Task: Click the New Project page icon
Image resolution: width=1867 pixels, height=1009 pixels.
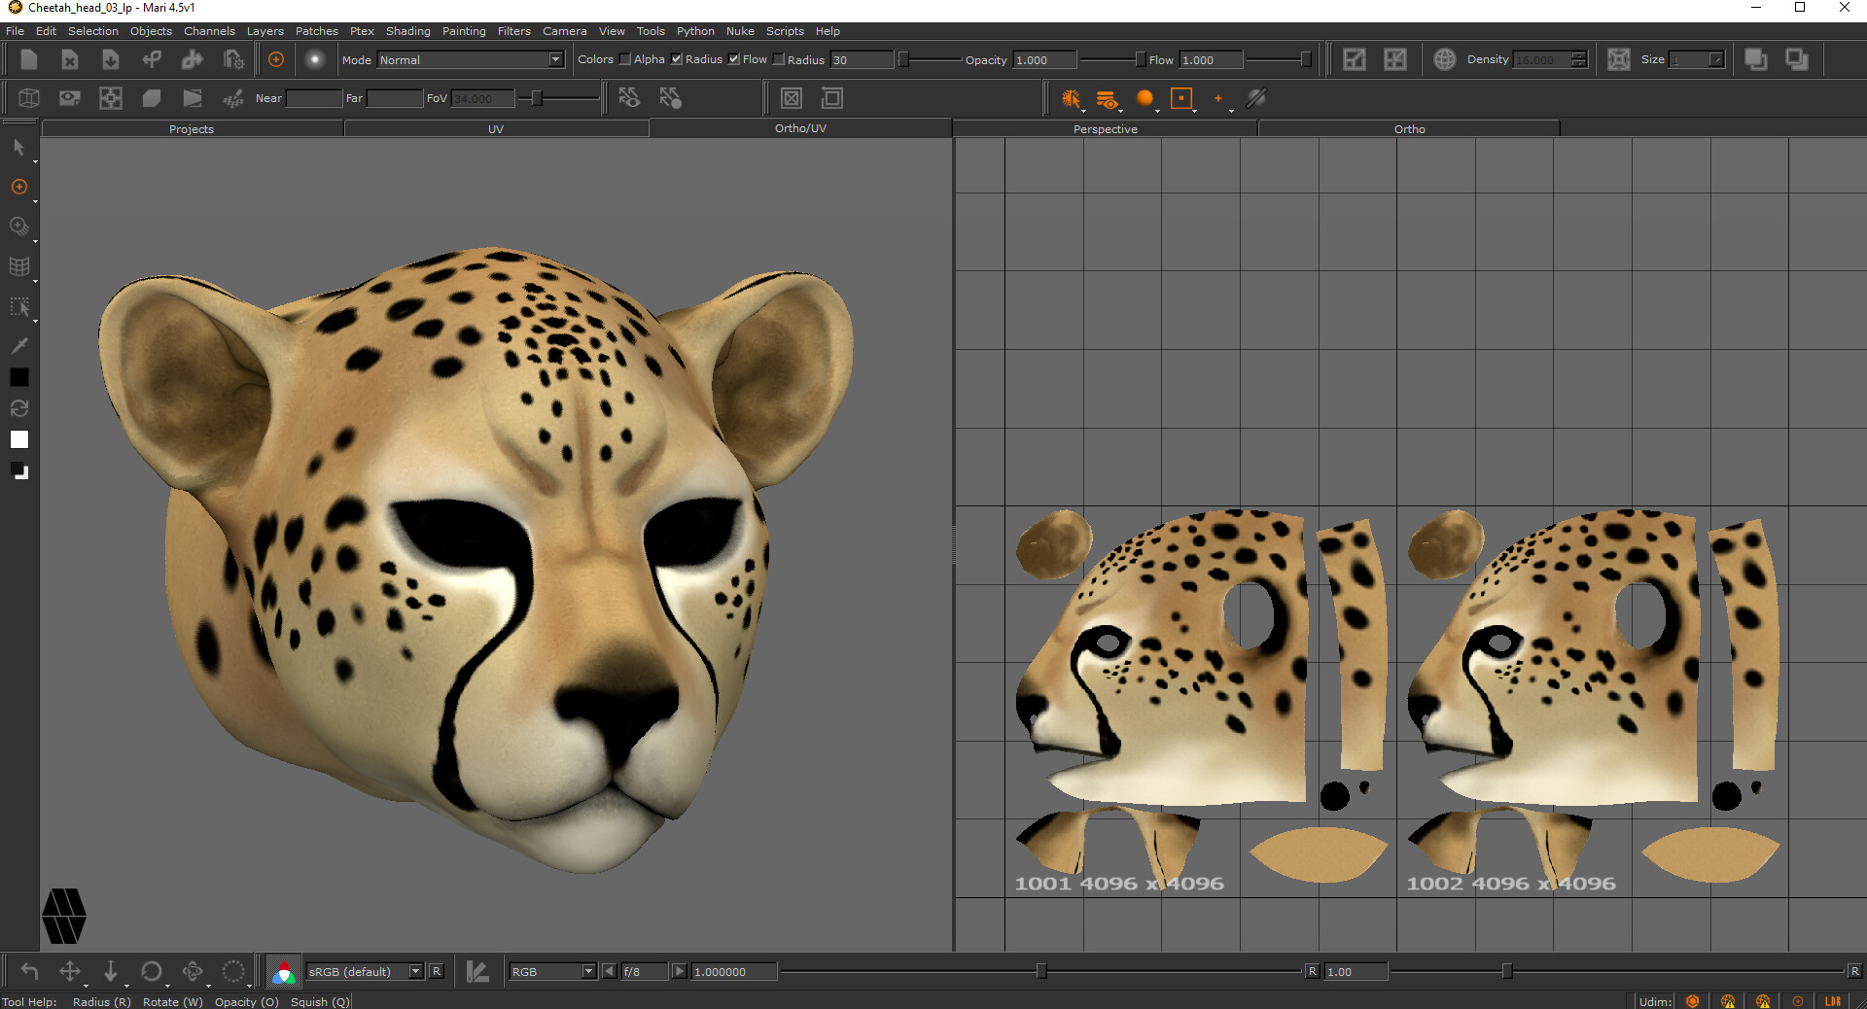Action: click(x=29, y=59)
